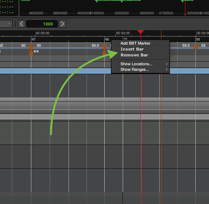
Task: Select the tempo marker at bar 47
Action: [x=31, y=46]
